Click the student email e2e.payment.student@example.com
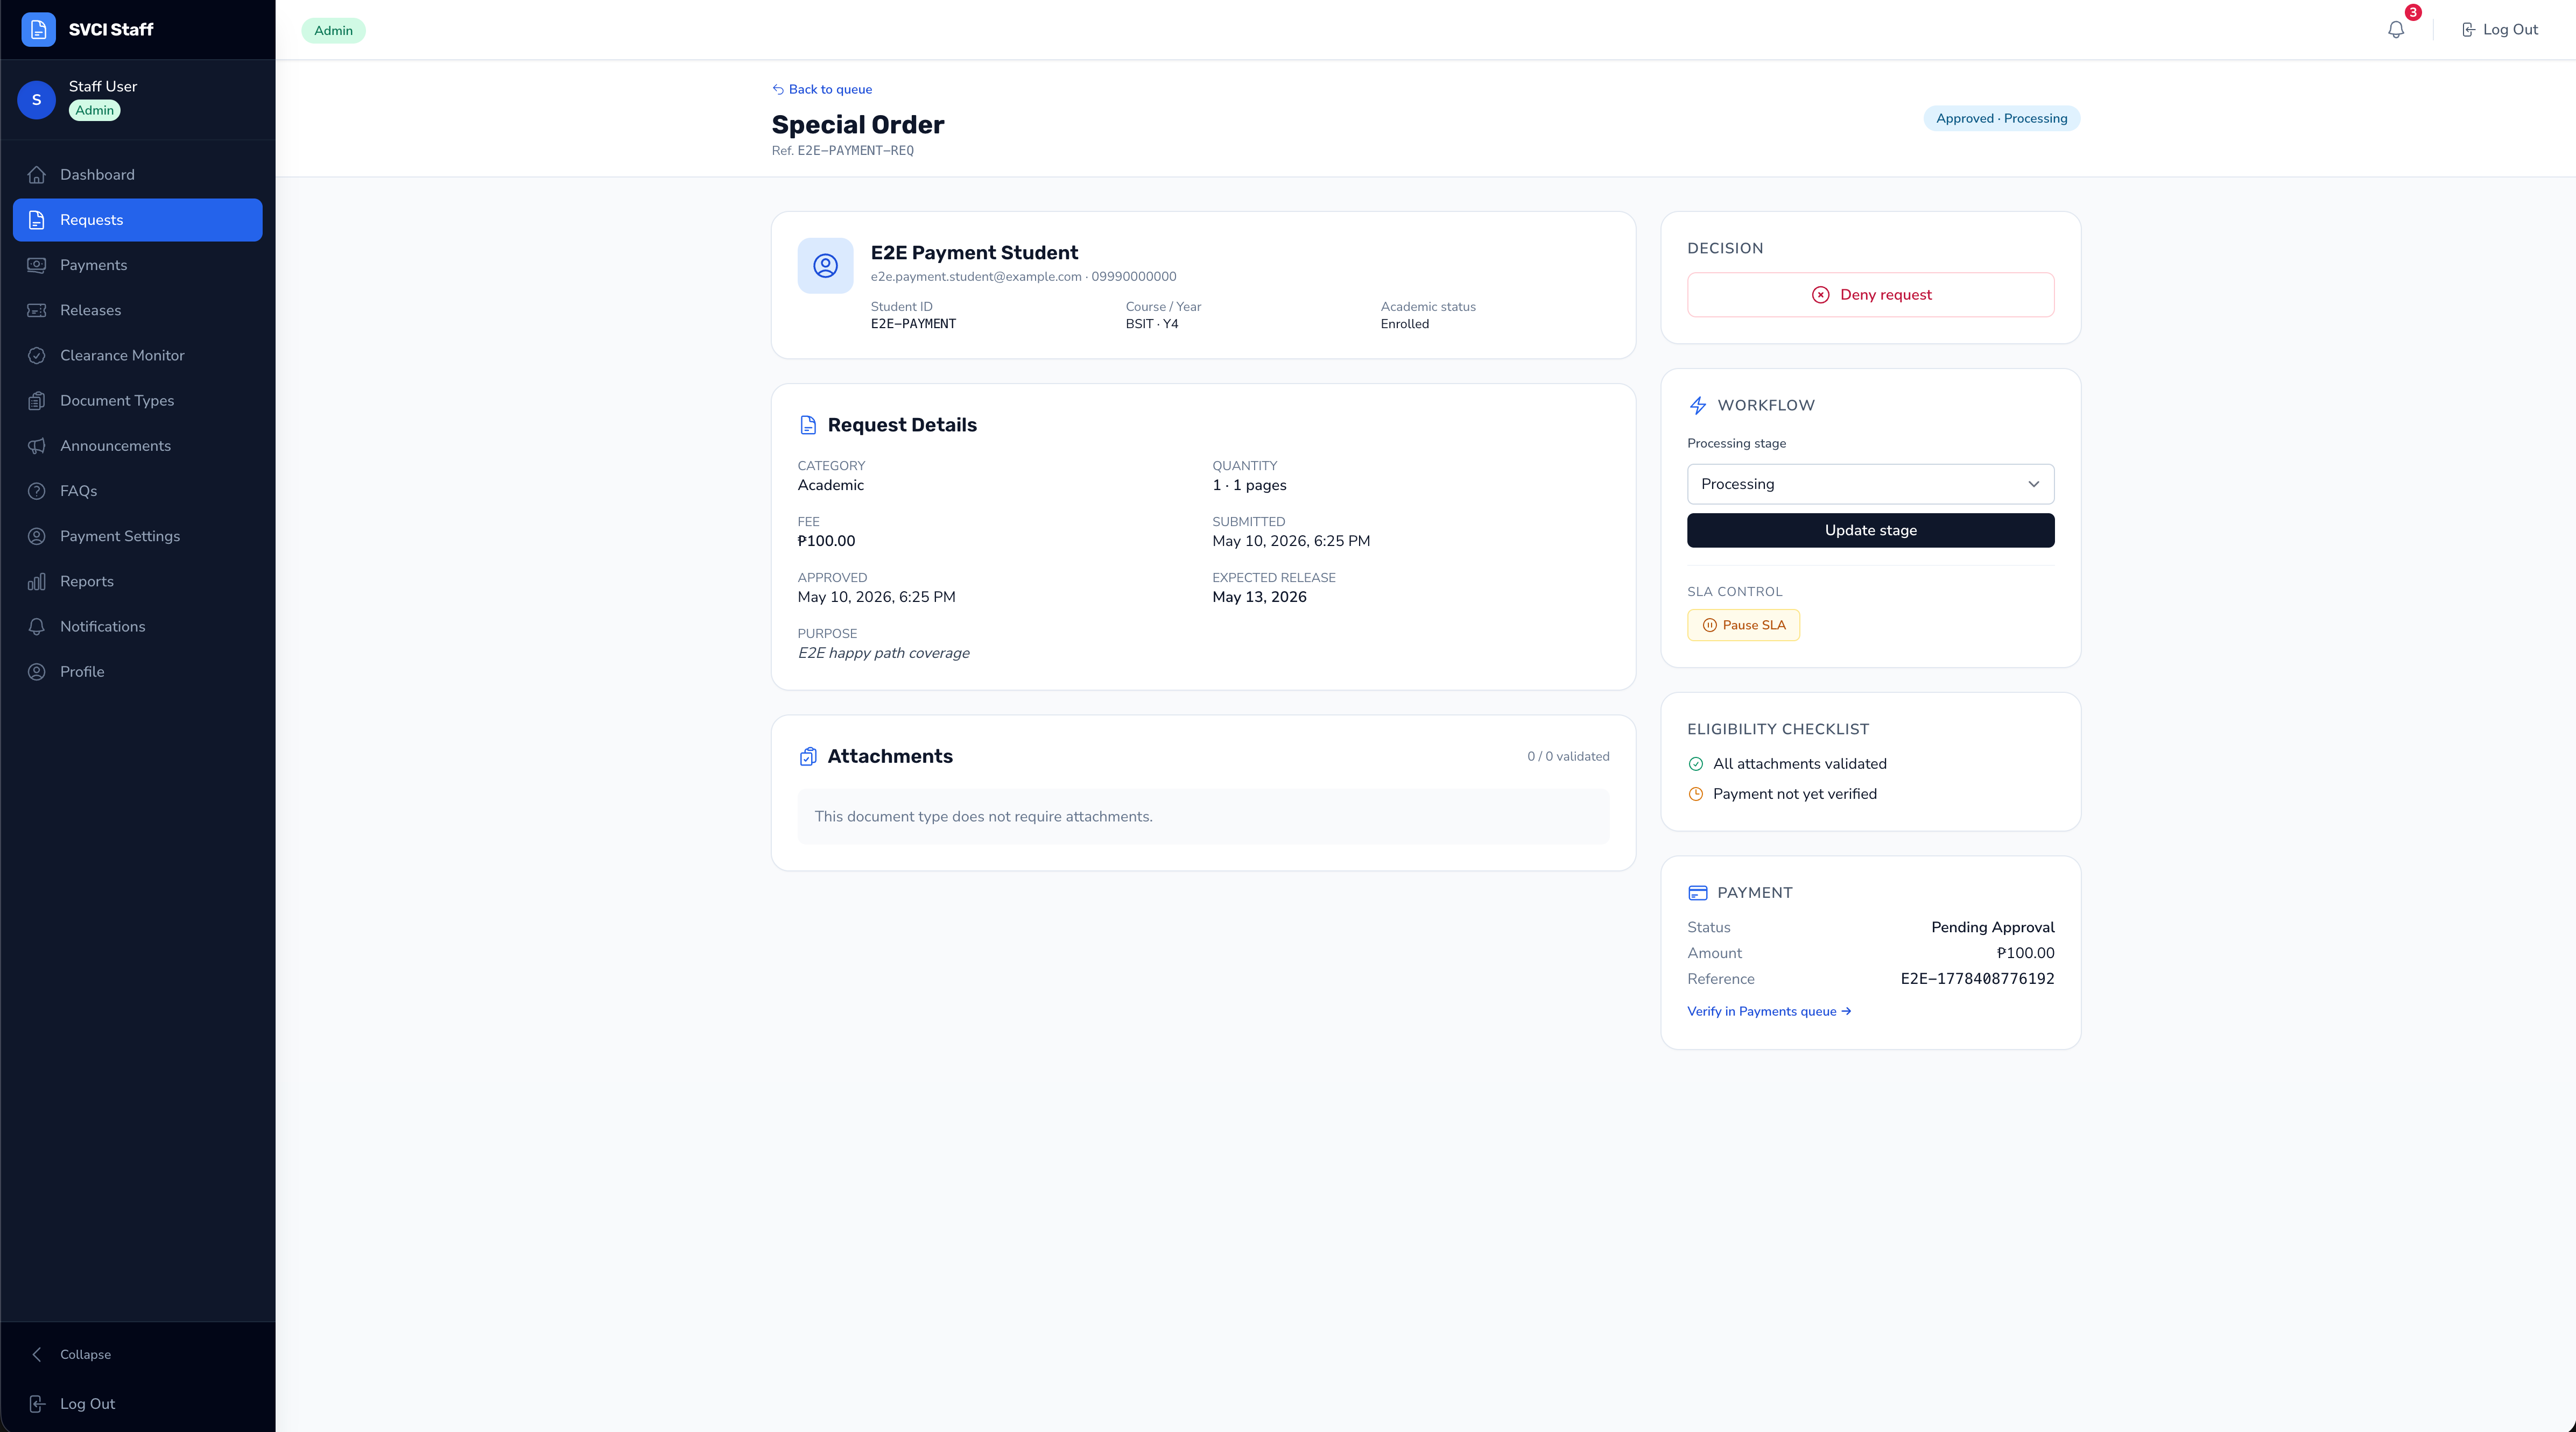2576x1432 pixels. coord(976,277)
